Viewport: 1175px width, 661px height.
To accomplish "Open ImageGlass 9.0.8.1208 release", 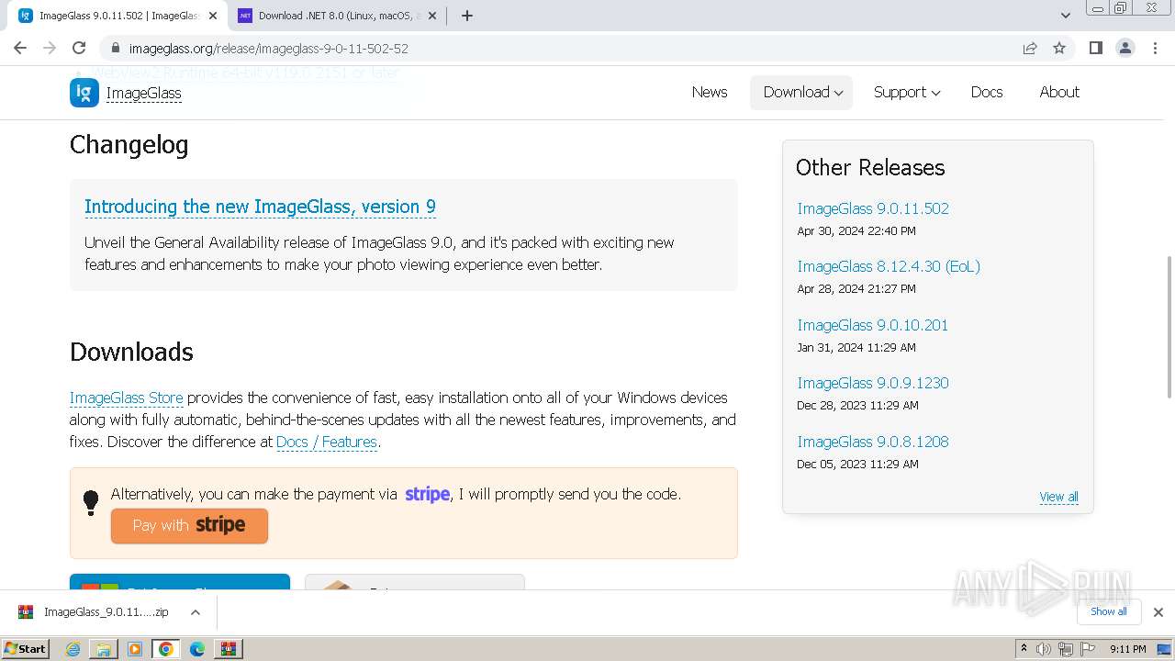I will tap(873, 442).
